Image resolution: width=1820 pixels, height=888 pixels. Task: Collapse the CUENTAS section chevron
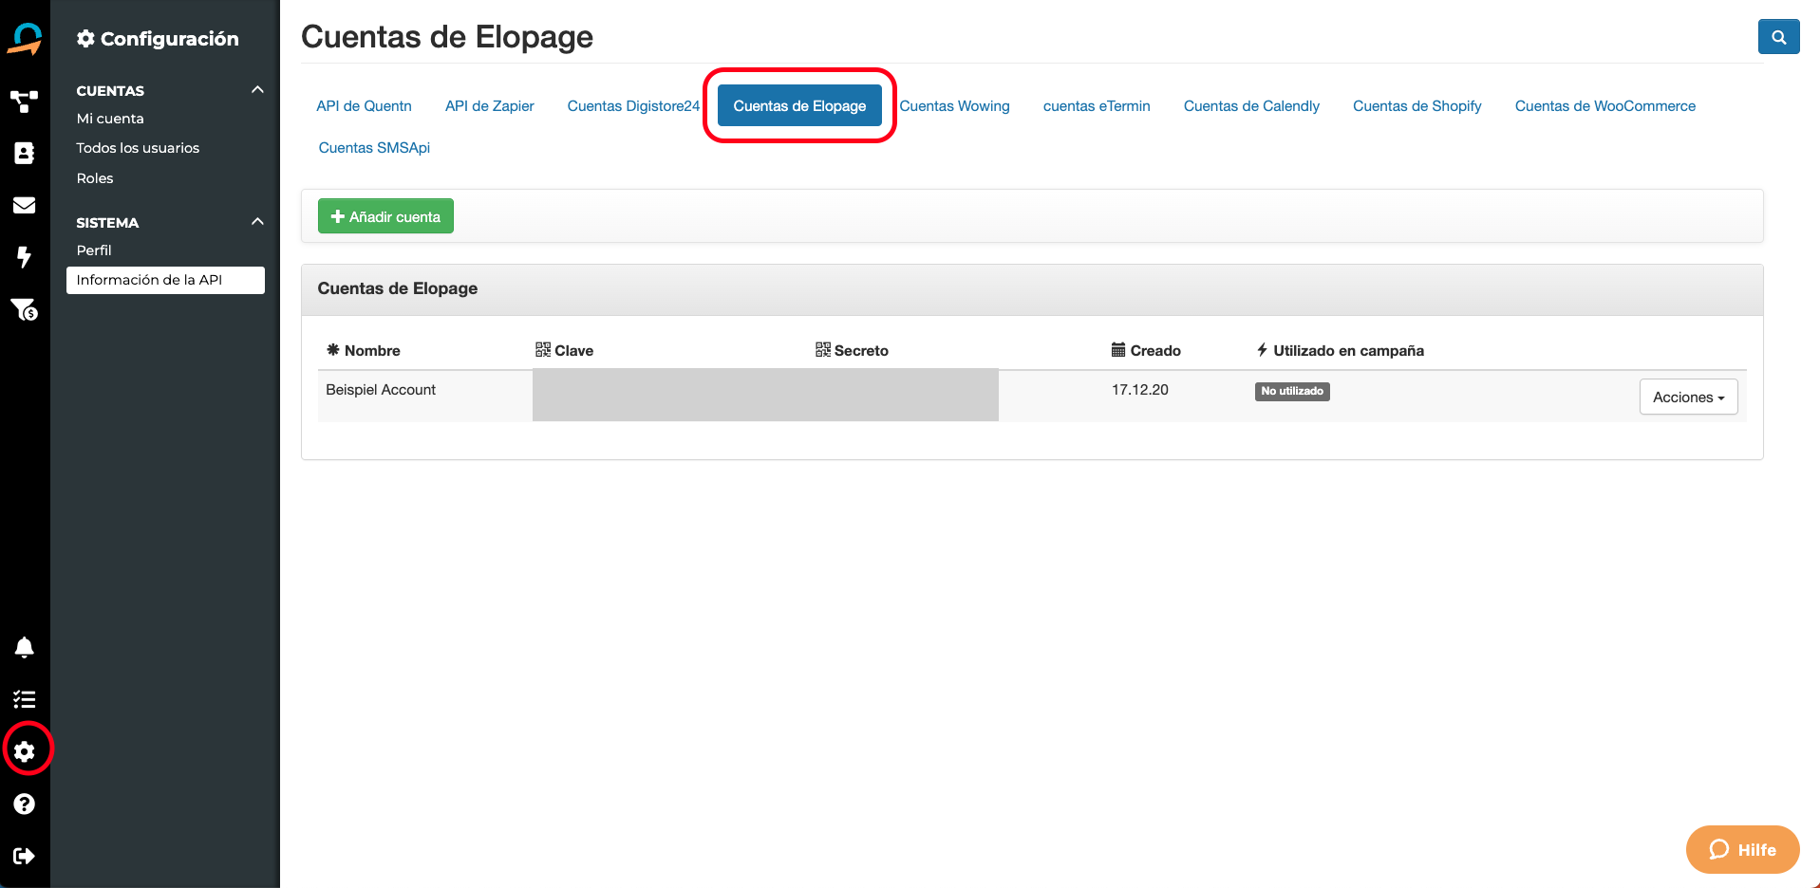257,90
